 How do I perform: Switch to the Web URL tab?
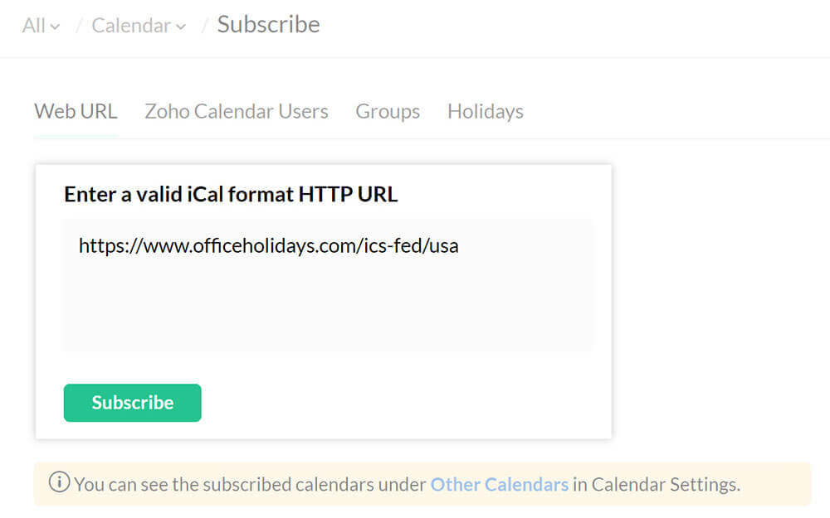(x=76, y=111)
